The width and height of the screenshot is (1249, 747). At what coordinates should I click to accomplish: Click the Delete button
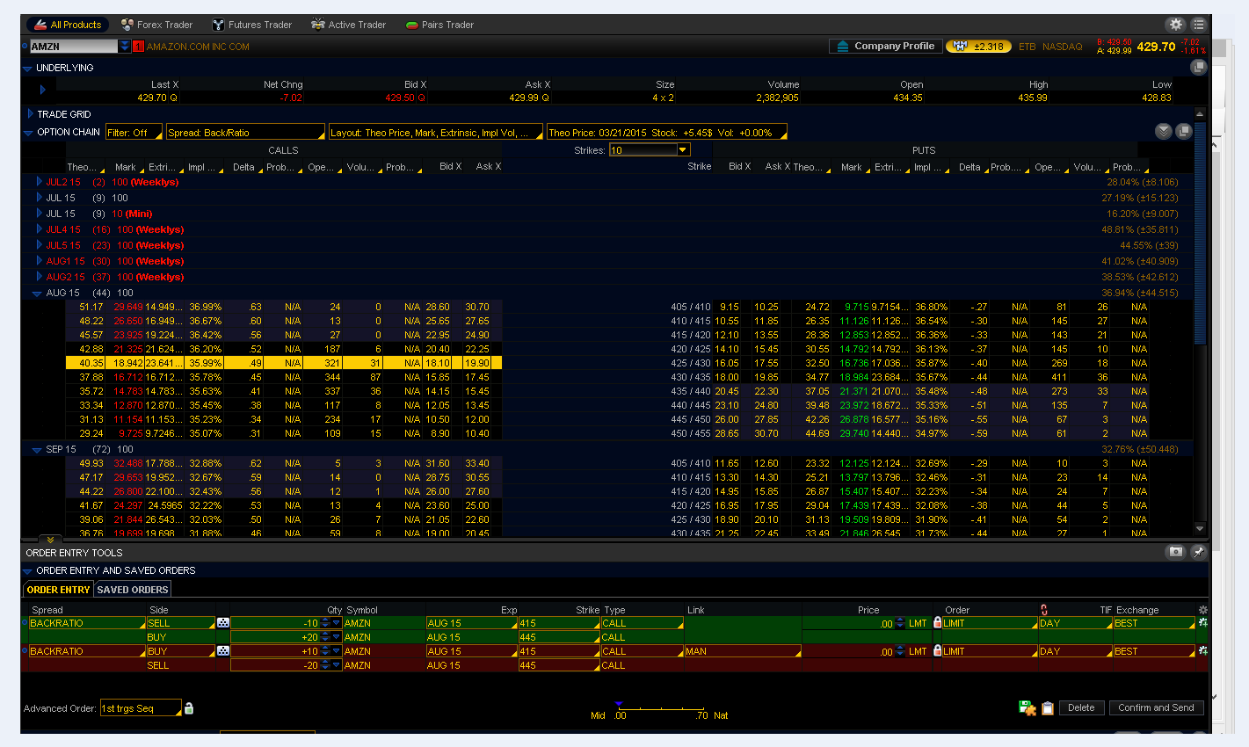[x=1081, y=707]
